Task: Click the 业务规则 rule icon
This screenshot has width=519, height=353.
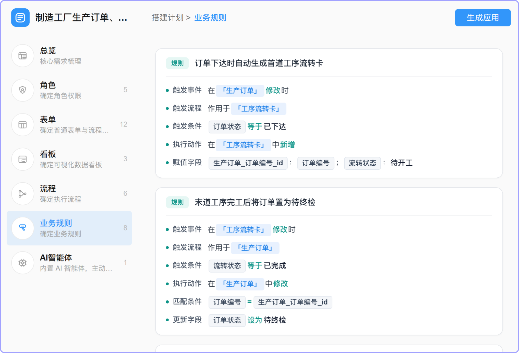Action: [23, 228]
